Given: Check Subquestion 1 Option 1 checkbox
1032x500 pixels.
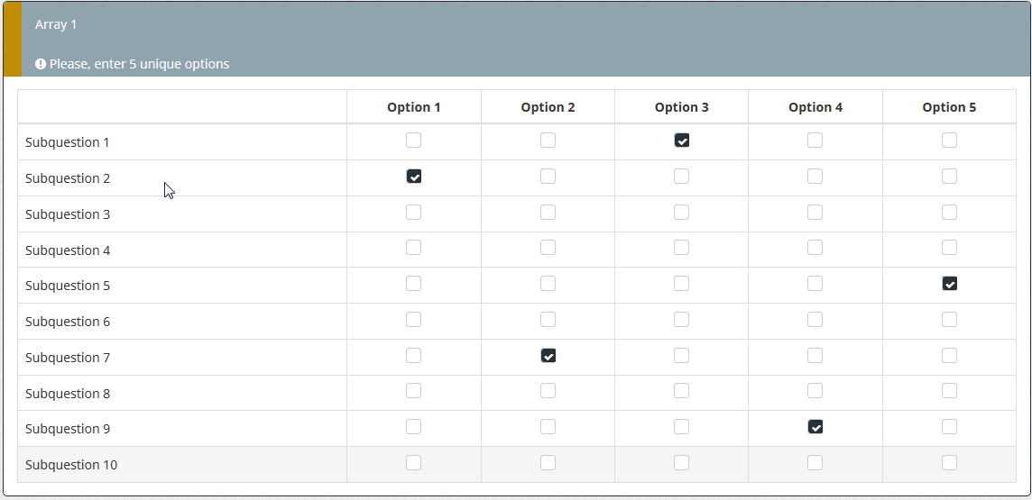Looking at the screenshot, I should (414, 141).
